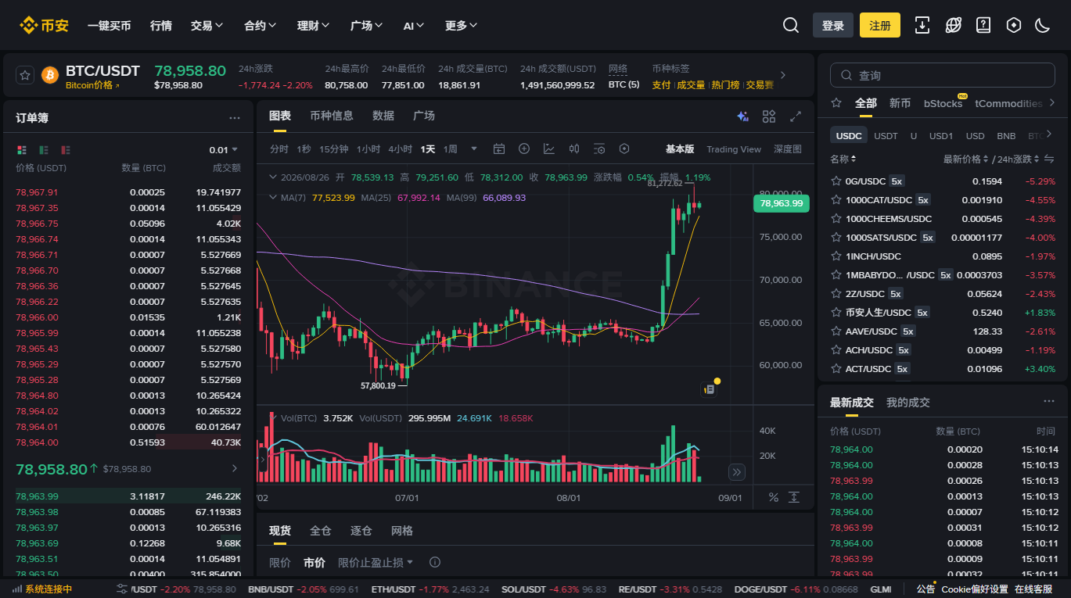Favorite the AAVE/USDC pair star
1071x598 pixels.
836,331
